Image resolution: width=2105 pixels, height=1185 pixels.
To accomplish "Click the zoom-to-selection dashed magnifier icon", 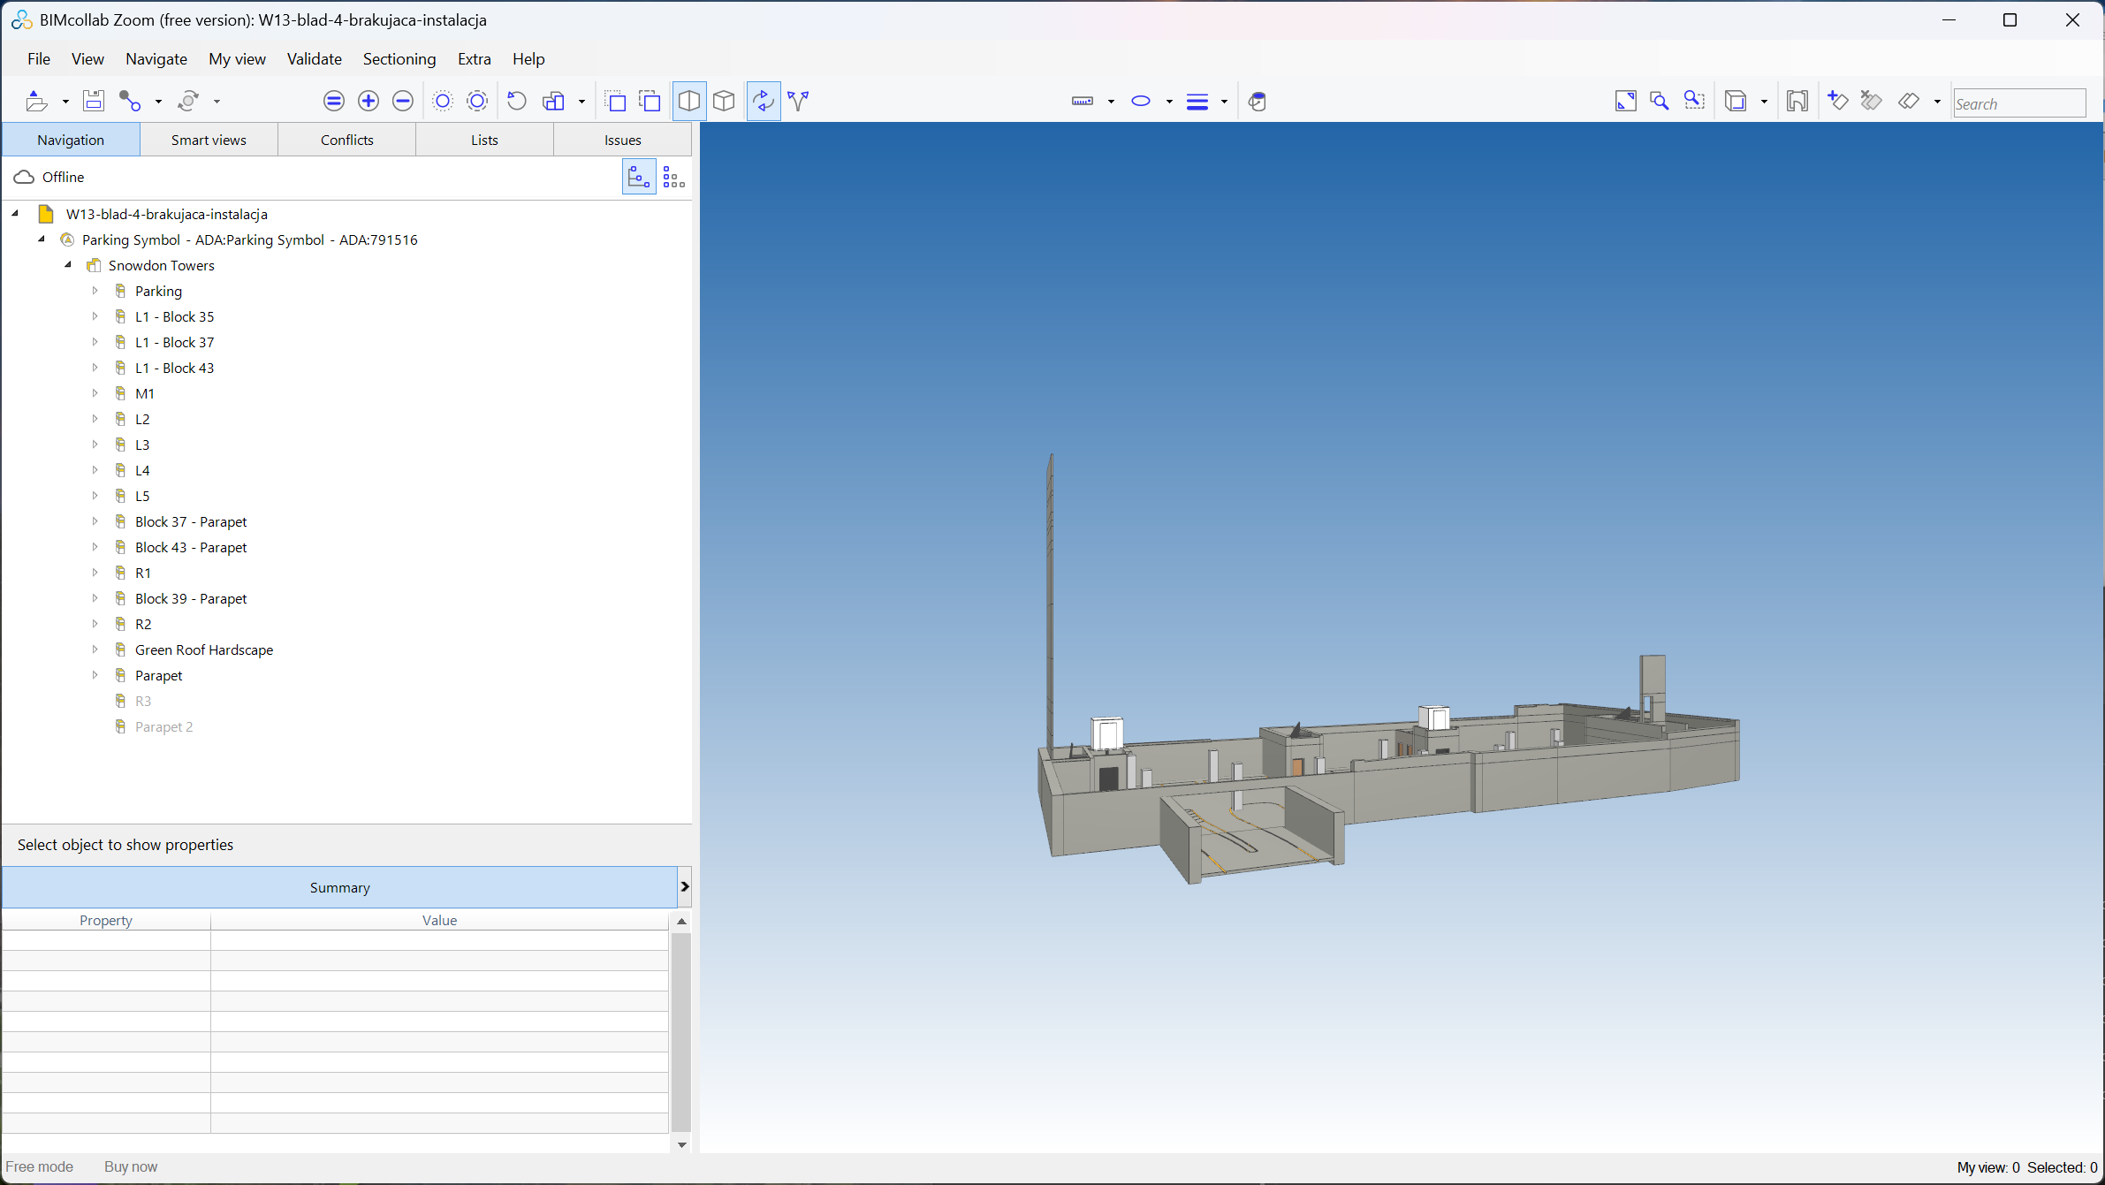I will click(1694, 102).
